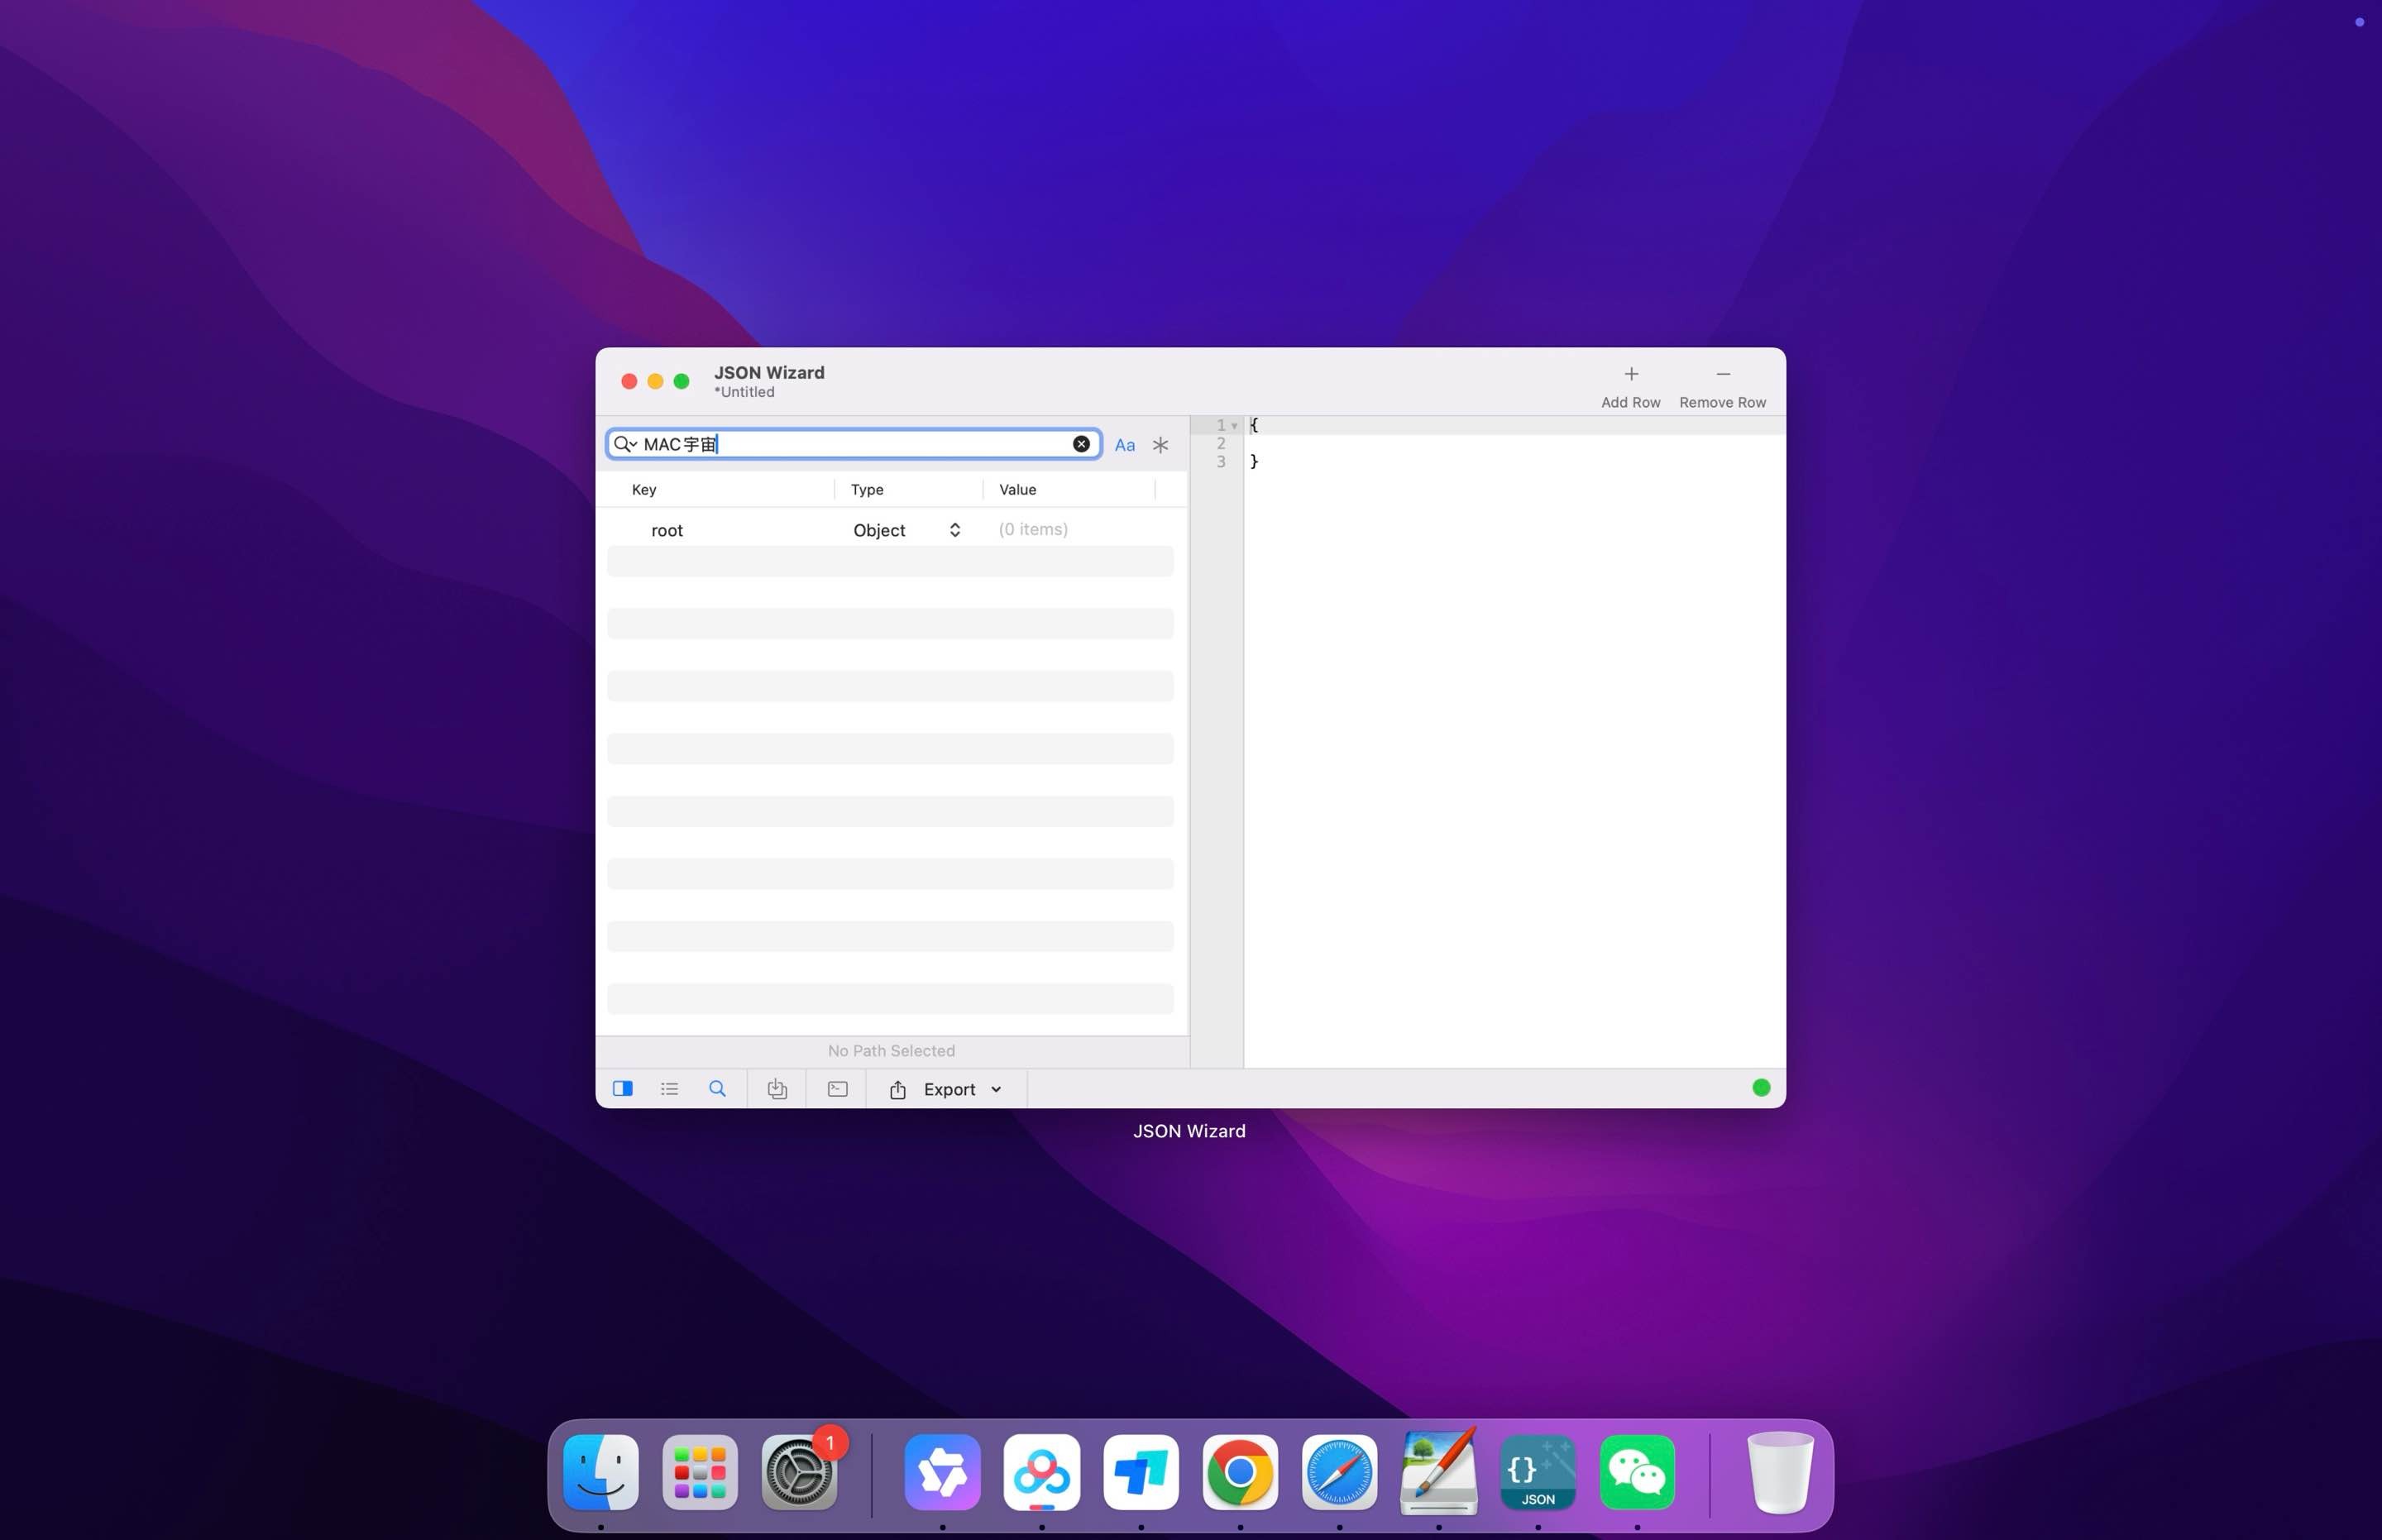Toggle case-sensitive search with the Aa button
Viewport: 2382px width, 1540px height.
tap(1124, 444)
